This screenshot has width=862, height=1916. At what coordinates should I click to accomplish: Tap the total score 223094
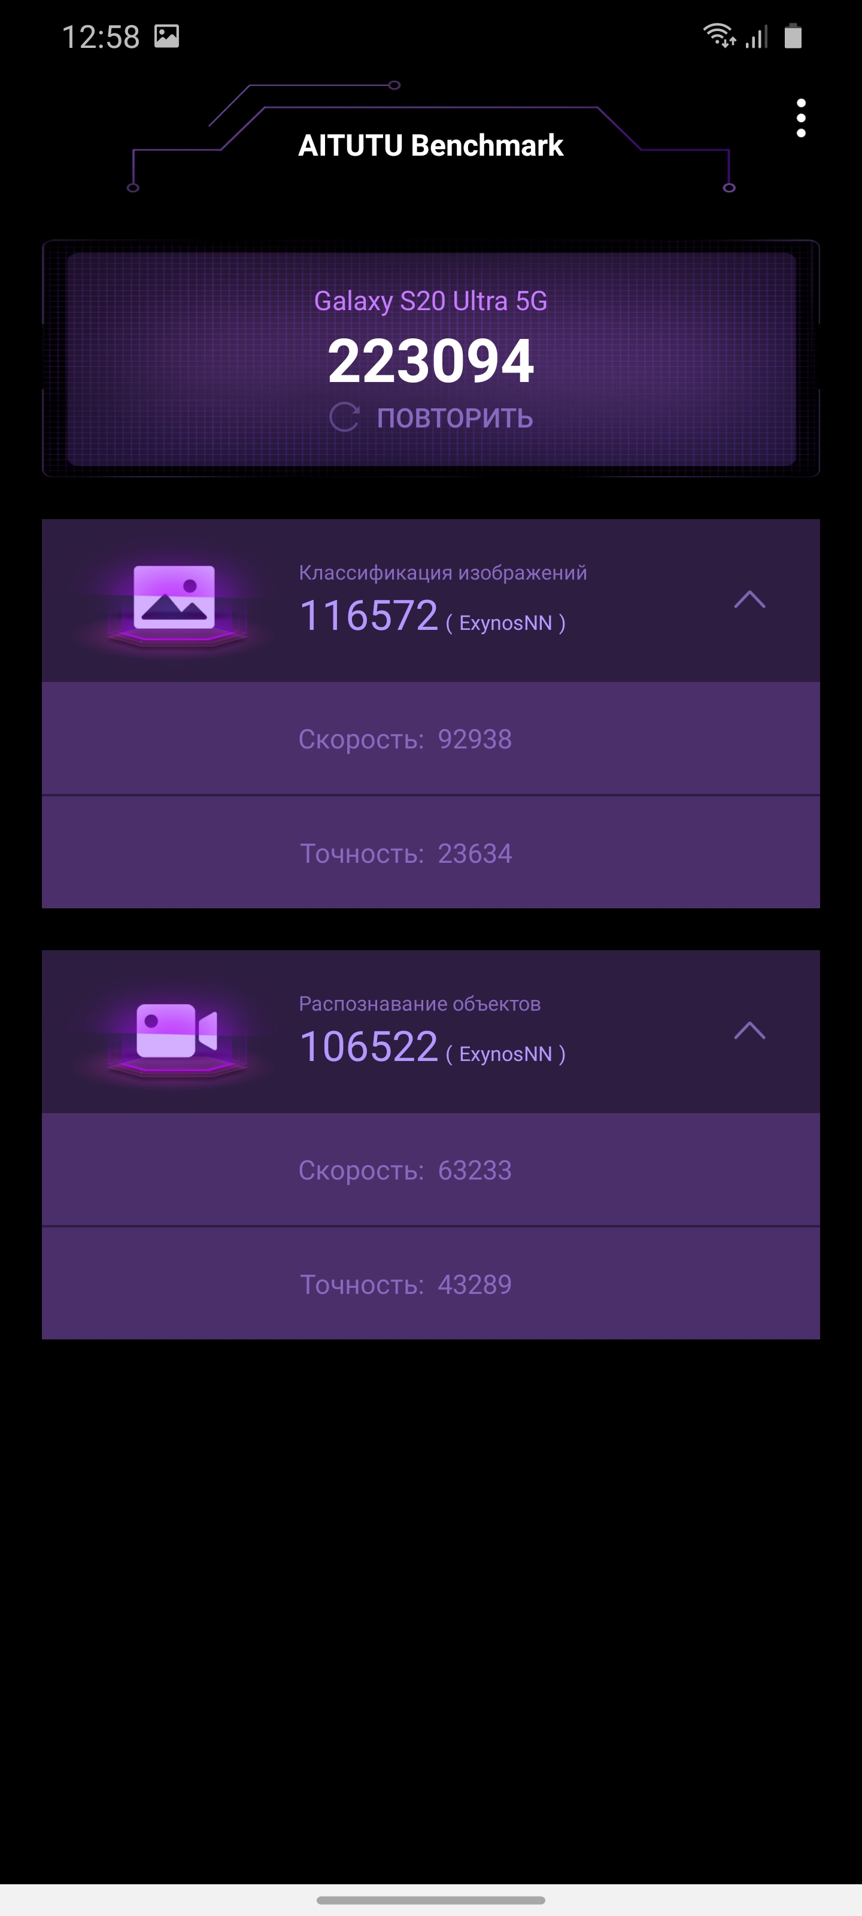coord(430,360)
